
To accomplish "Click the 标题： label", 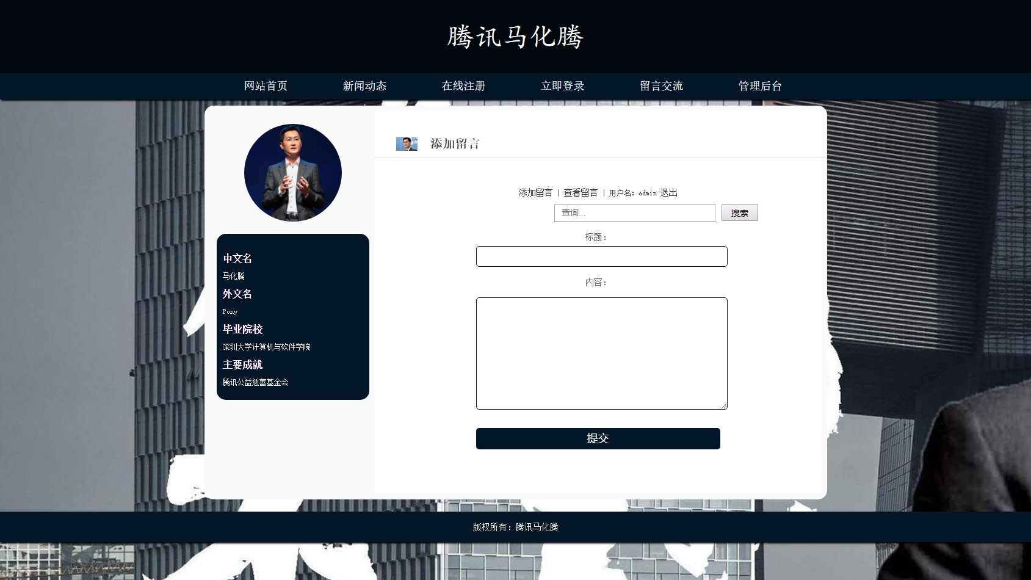I will coord(596,237).
